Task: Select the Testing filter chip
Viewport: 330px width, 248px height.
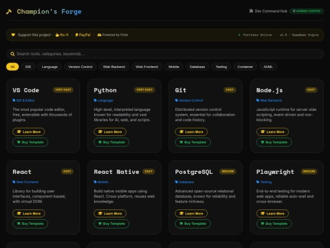Action: pos(221,67)
